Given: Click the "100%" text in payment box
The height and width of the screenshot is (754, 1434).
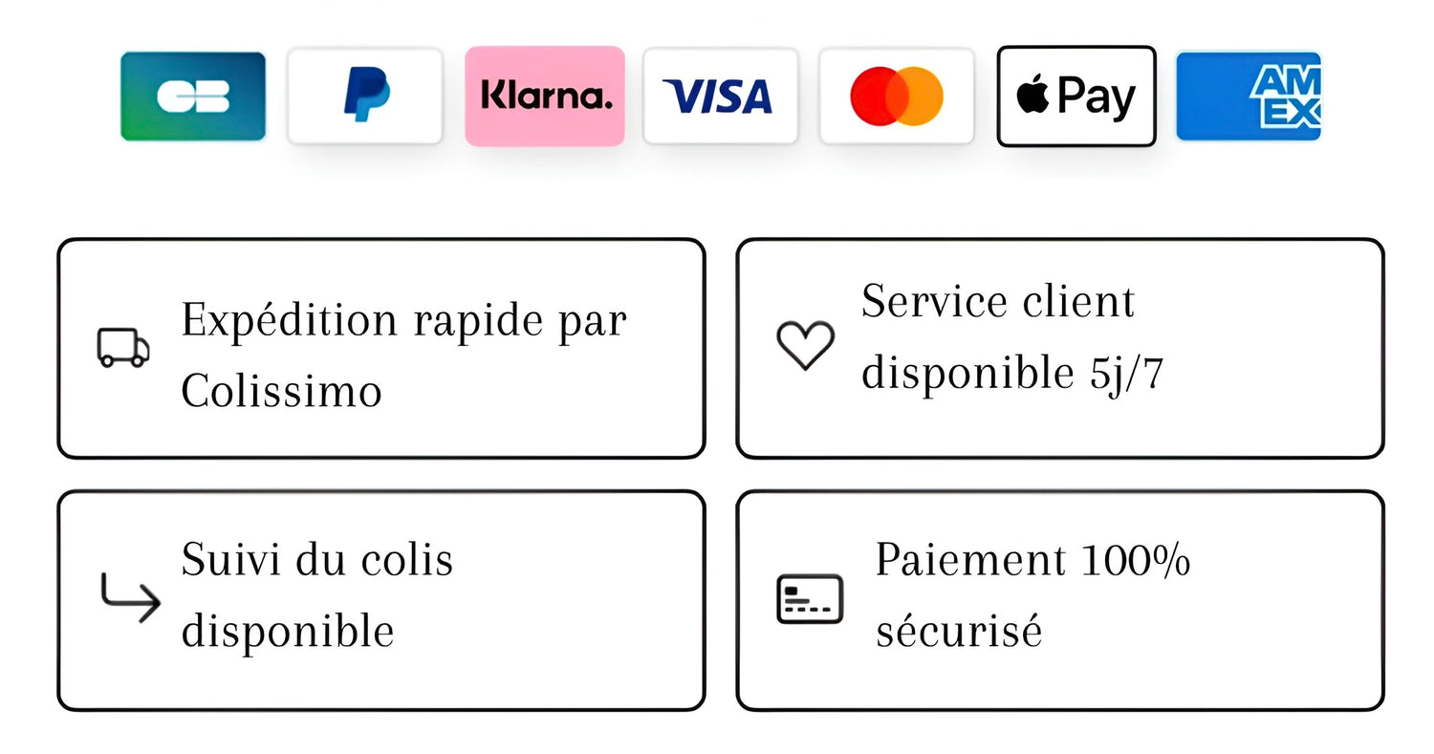Looking at the screenshot, I should [1136, 560].
